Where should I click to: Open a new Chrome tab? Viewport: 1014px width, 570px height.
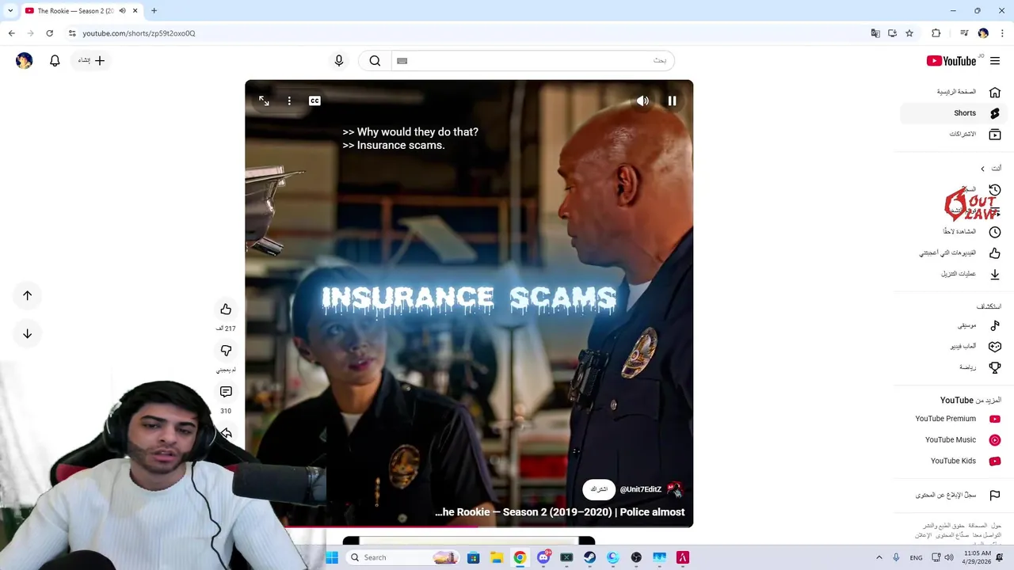point(154,11)
